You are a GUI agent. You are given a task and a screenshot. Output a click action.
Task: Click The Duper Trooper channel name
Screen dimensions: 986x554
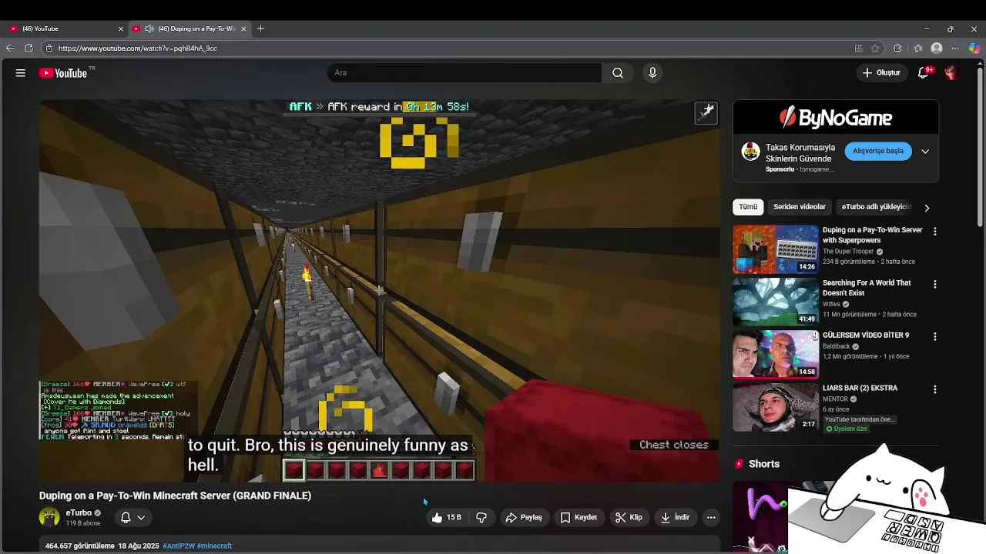pos(849,252)
